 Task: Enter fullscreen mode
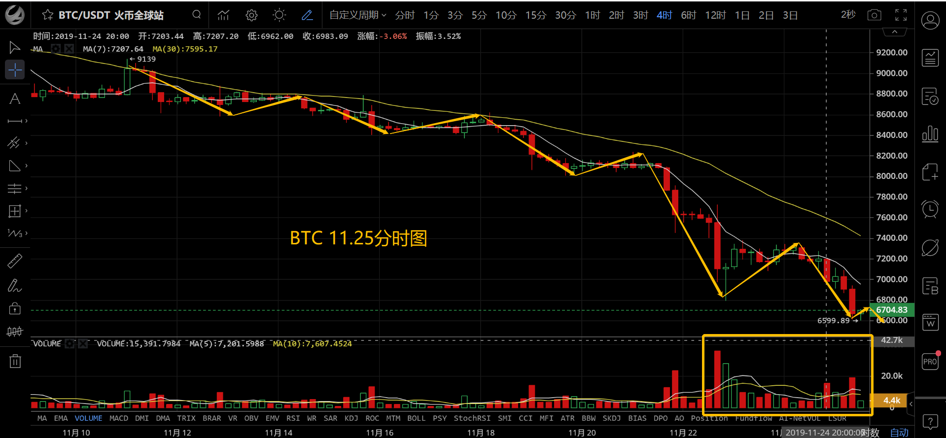901,15
